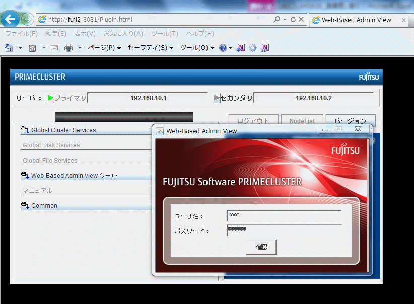Screen dimensions: 414x304
Task: Open Web-Based Admin View ツール item
Action: [x=86, y=176]
